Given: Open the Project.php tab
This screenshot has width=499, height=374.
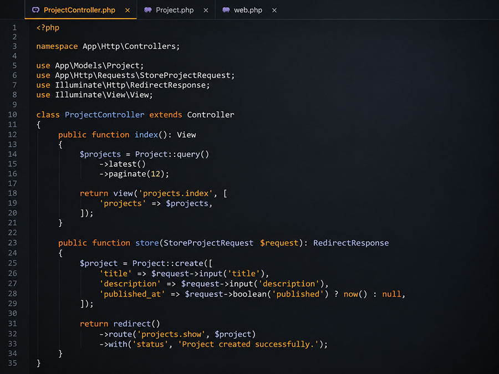Looking at the screenshot, I should coord(176,10).
